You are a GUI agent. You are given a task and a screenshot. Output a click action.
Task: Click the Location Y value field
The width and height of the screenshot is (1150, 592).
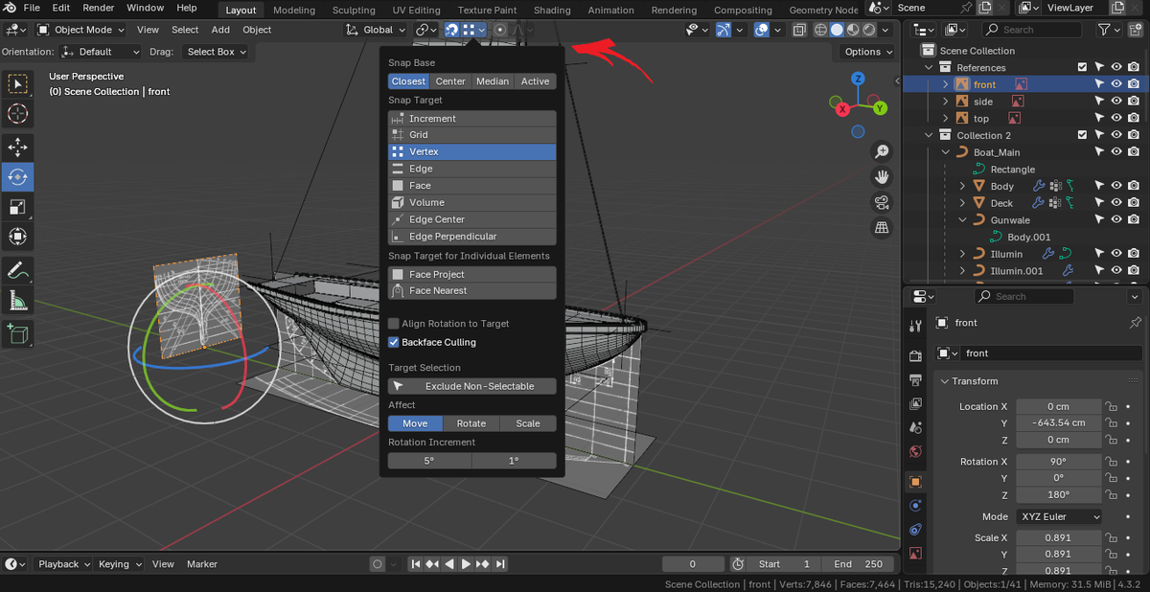pyautogui.click(x=1058, y=422)
